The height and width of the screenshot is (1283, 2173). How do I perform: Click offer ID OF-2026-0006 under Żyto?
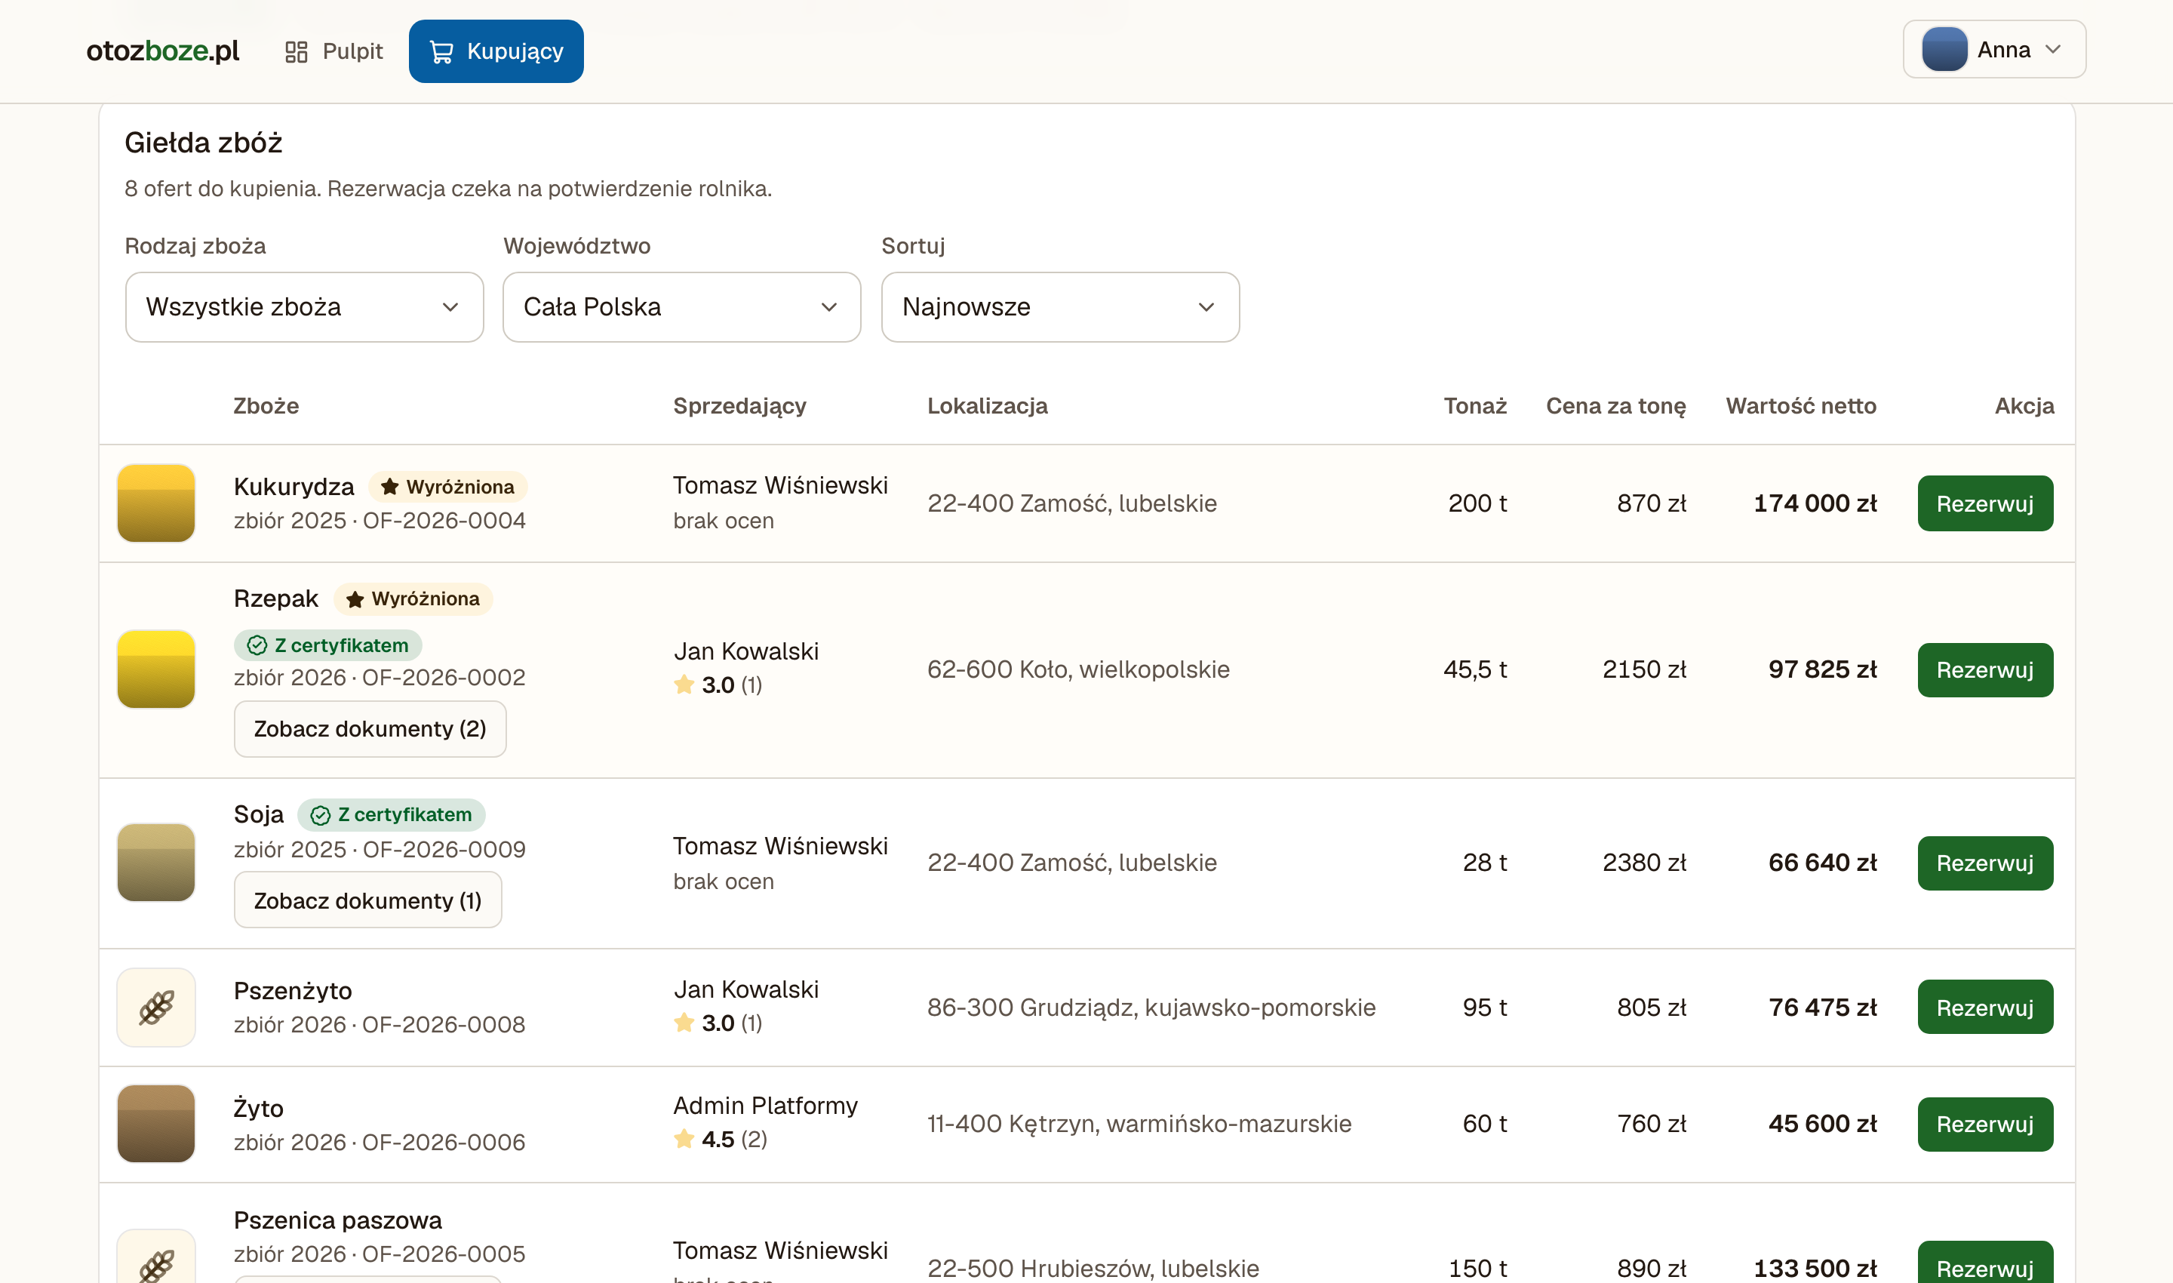coord(444,1142)
